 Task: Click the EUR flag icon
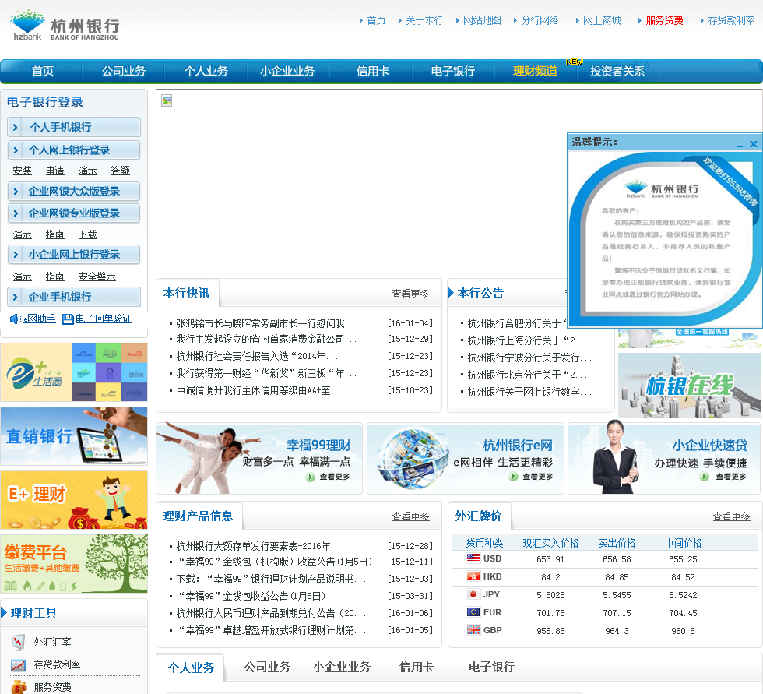click(x=473, y=612)
